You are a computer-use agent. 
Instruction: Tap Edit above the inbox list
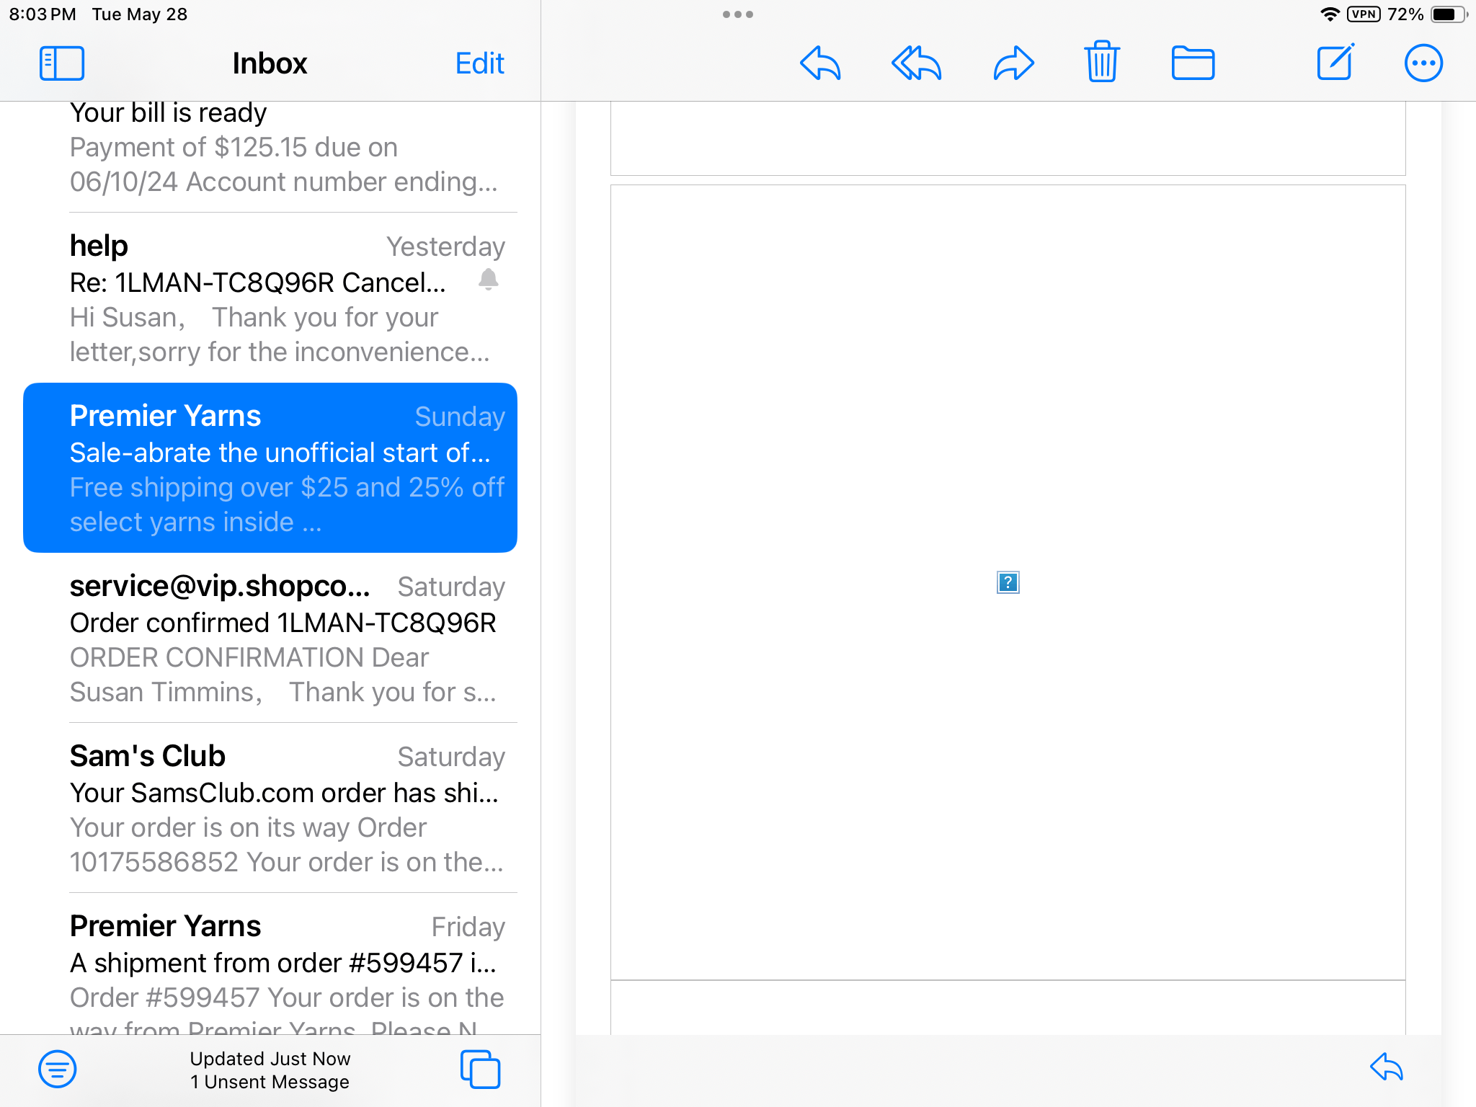[479, 63]
